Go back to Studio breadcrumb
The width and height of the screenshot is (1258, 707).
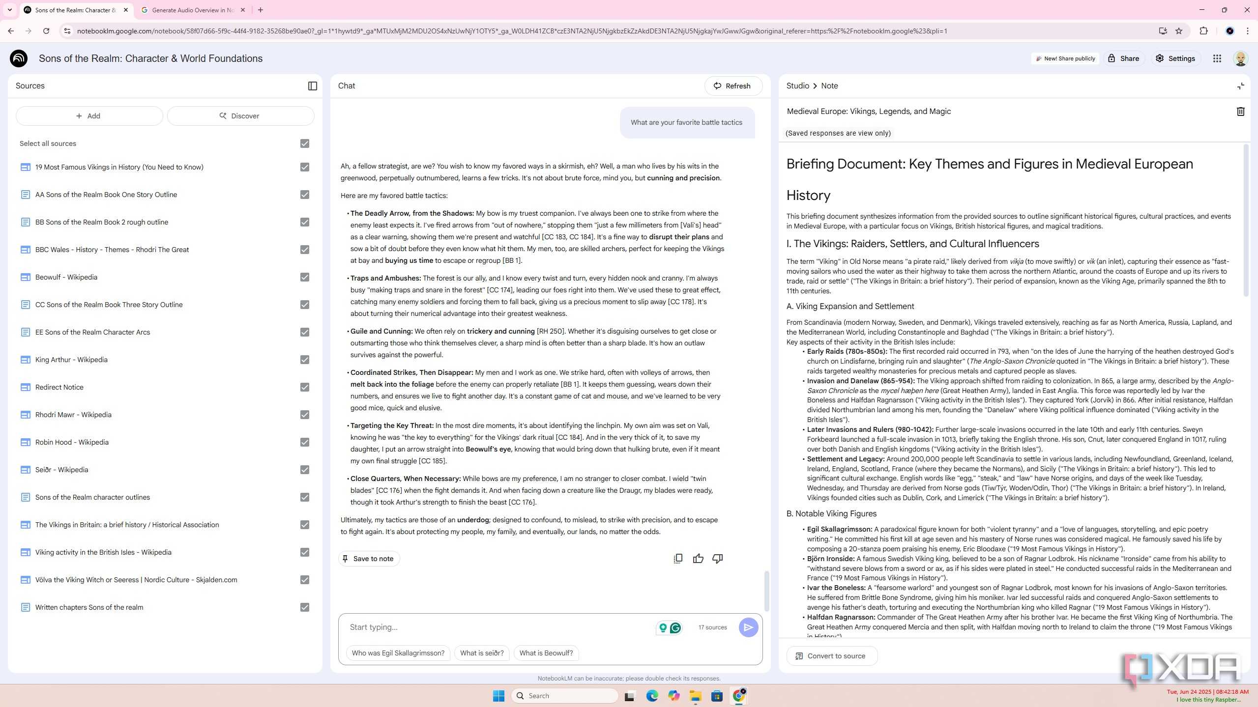coord(797,85)
